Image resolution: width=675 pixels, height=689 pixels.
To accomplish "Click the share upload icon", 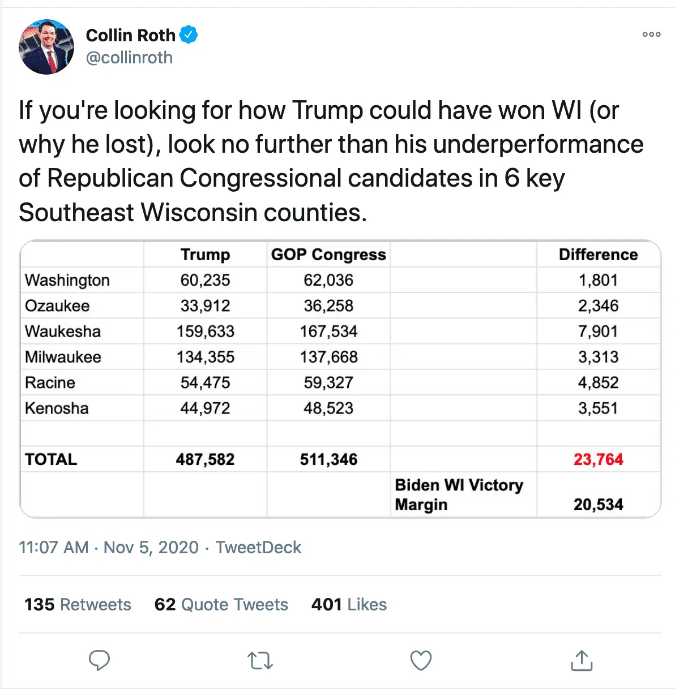I will [582, 660].
